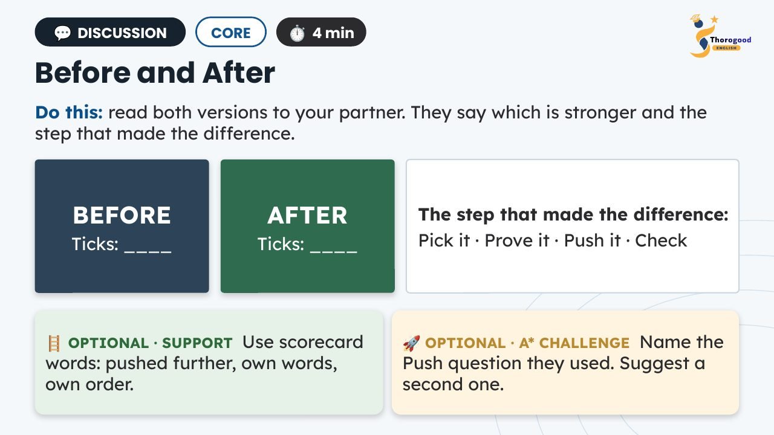The width and height of the screenshot is (774, 435).
Task: Click the 'Before and After' slide title
Action: [x=155, y=73]
